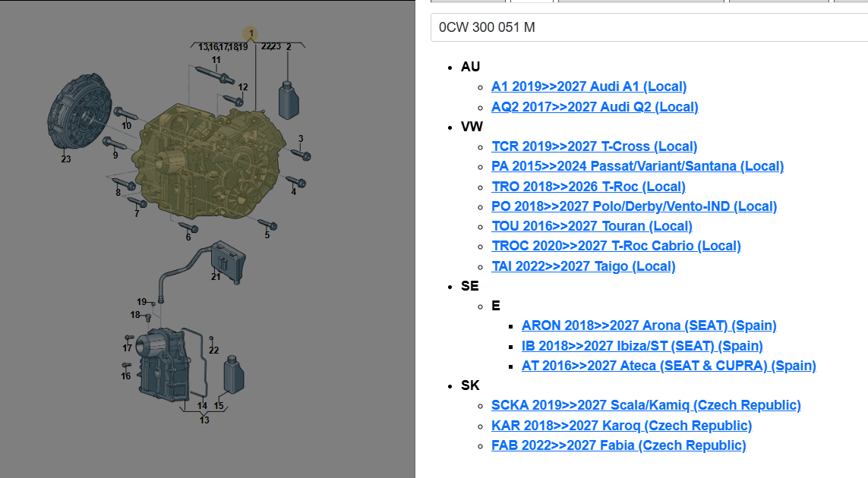
Task: Select the highlighted position marker 1 in diagram
Action: 251,33
